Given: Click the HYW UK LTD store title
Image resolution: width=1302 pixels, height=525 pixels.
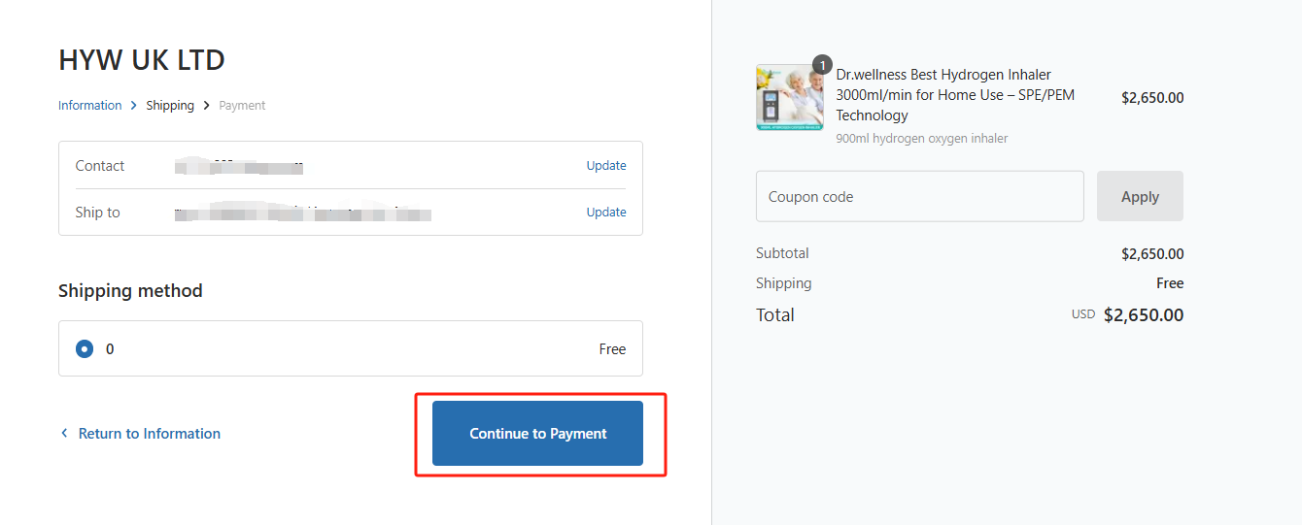Looking at the screenshot, I should pos(142,60).
